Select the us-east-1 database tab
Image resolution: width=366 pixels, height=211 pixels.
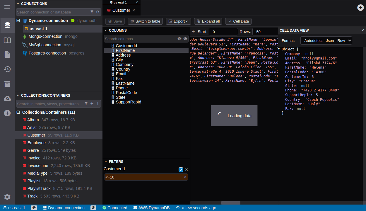coord(120,2)
